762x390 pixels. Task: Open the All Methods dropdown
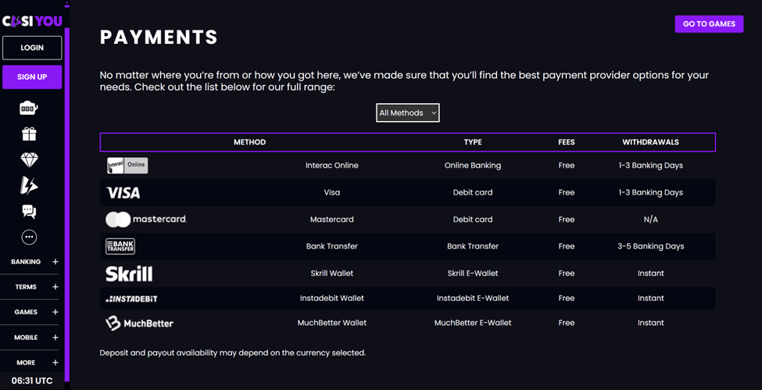click(407, 113)
